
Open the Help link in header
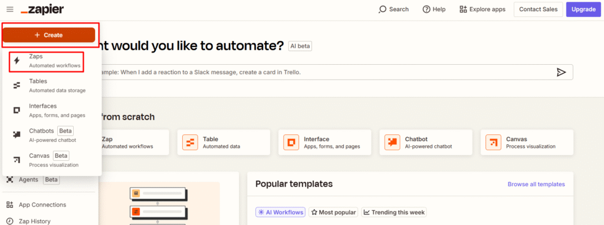click(x=434, y=9)
